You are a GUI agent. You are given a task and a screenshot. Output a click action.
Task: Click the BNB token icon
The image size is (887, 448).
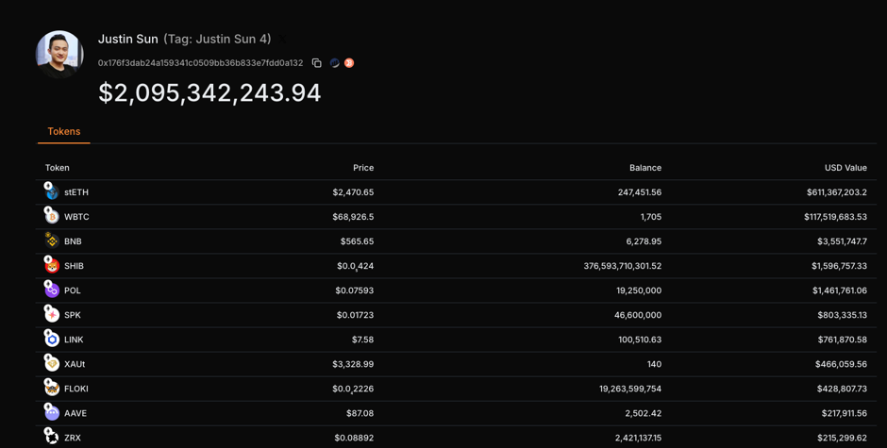(52, 241)
